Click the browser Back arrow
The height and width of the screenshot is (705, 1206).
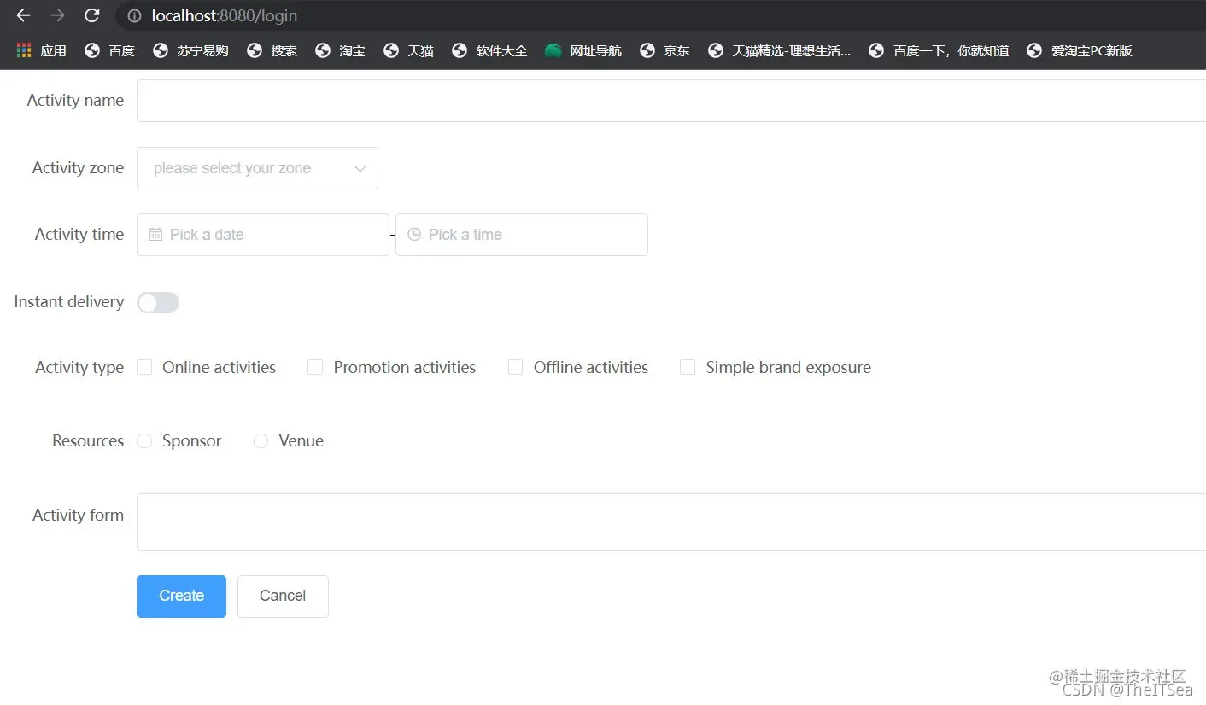tap(23, 15)
